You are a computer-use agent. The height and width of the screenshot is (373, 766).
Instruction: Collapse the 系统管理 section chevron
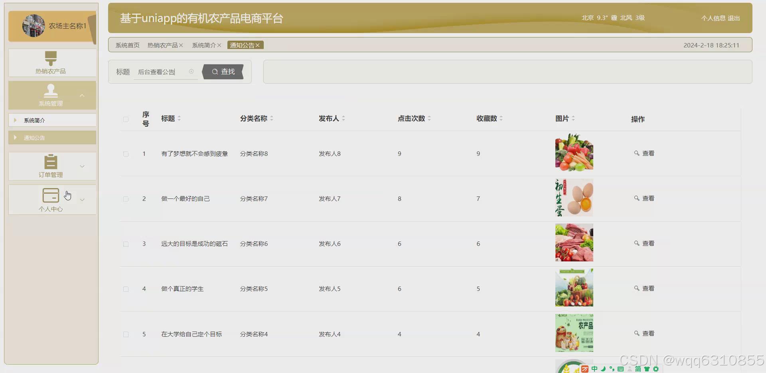coord(82,95)
